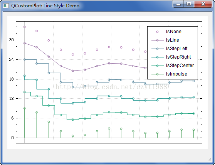215x165 pixels.
Task: Minimize the Line Style Demo window
Action: 178,4
